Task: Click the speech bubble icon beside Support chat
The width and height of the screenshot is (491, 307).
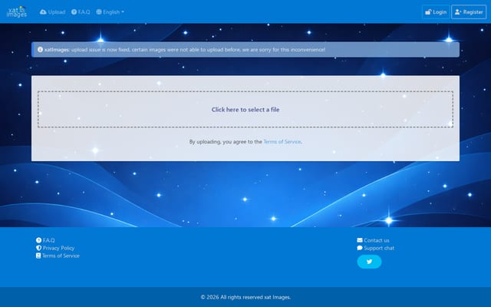Action: [360, 248]
